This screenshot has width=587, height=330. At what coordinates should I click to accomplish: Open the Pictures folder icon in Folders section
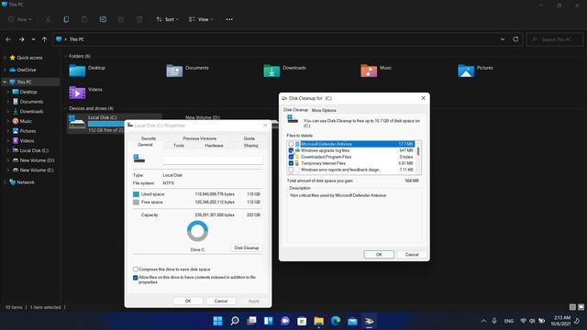pos(466,71)
